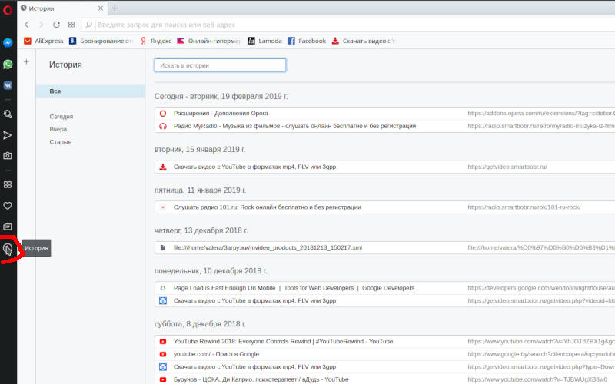Click the file icon of mvideo_products entry
This screenshot has width=615, height=384.
163,247
